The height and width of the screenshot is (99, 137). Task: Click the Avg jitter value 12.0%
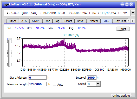(x=82, y=28)
